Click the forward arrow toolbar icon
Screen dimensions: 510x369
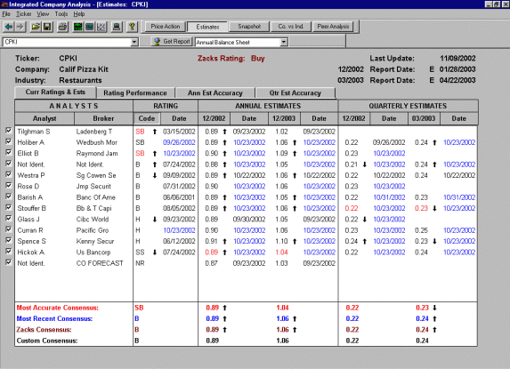20,27
